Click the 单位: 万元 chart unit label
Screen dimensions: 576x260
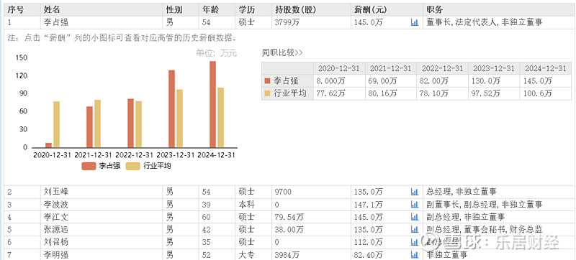(217, 53)
